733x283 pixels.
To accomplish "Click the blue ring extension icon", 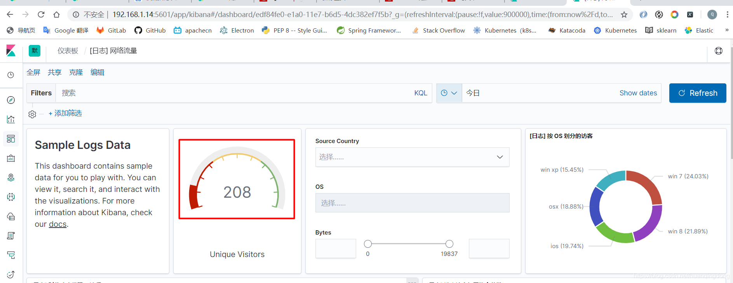I will (643, 15).
